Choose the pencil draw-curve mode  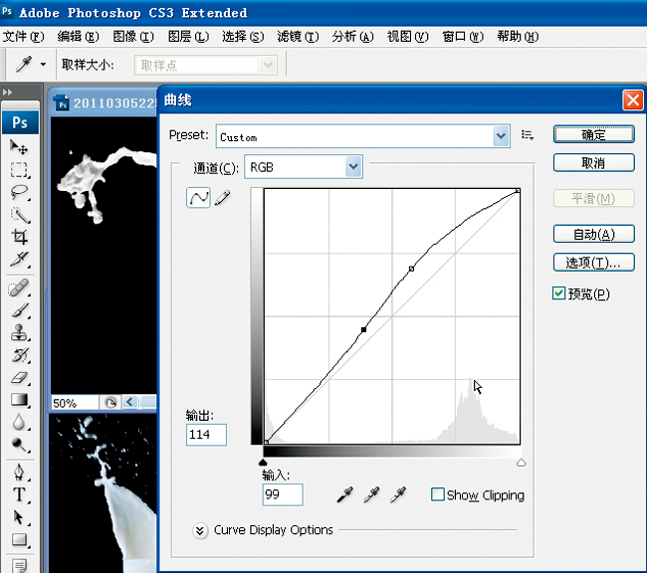pos(223,198)
